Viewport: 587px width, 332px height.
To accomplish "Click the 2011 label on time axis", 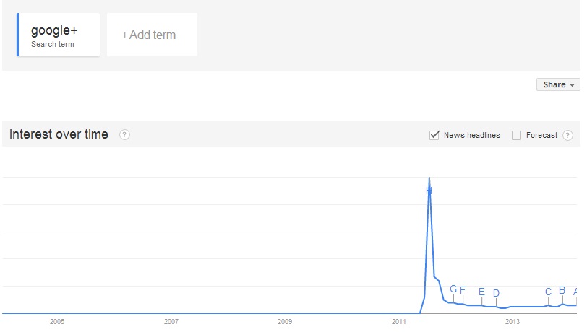I will click(398, 321).
